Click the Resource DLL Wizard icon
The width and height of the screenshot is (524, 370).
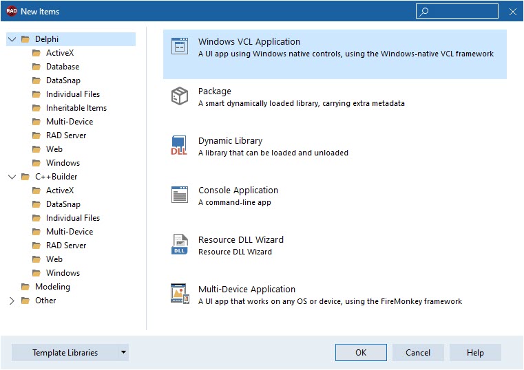(180, 244)
